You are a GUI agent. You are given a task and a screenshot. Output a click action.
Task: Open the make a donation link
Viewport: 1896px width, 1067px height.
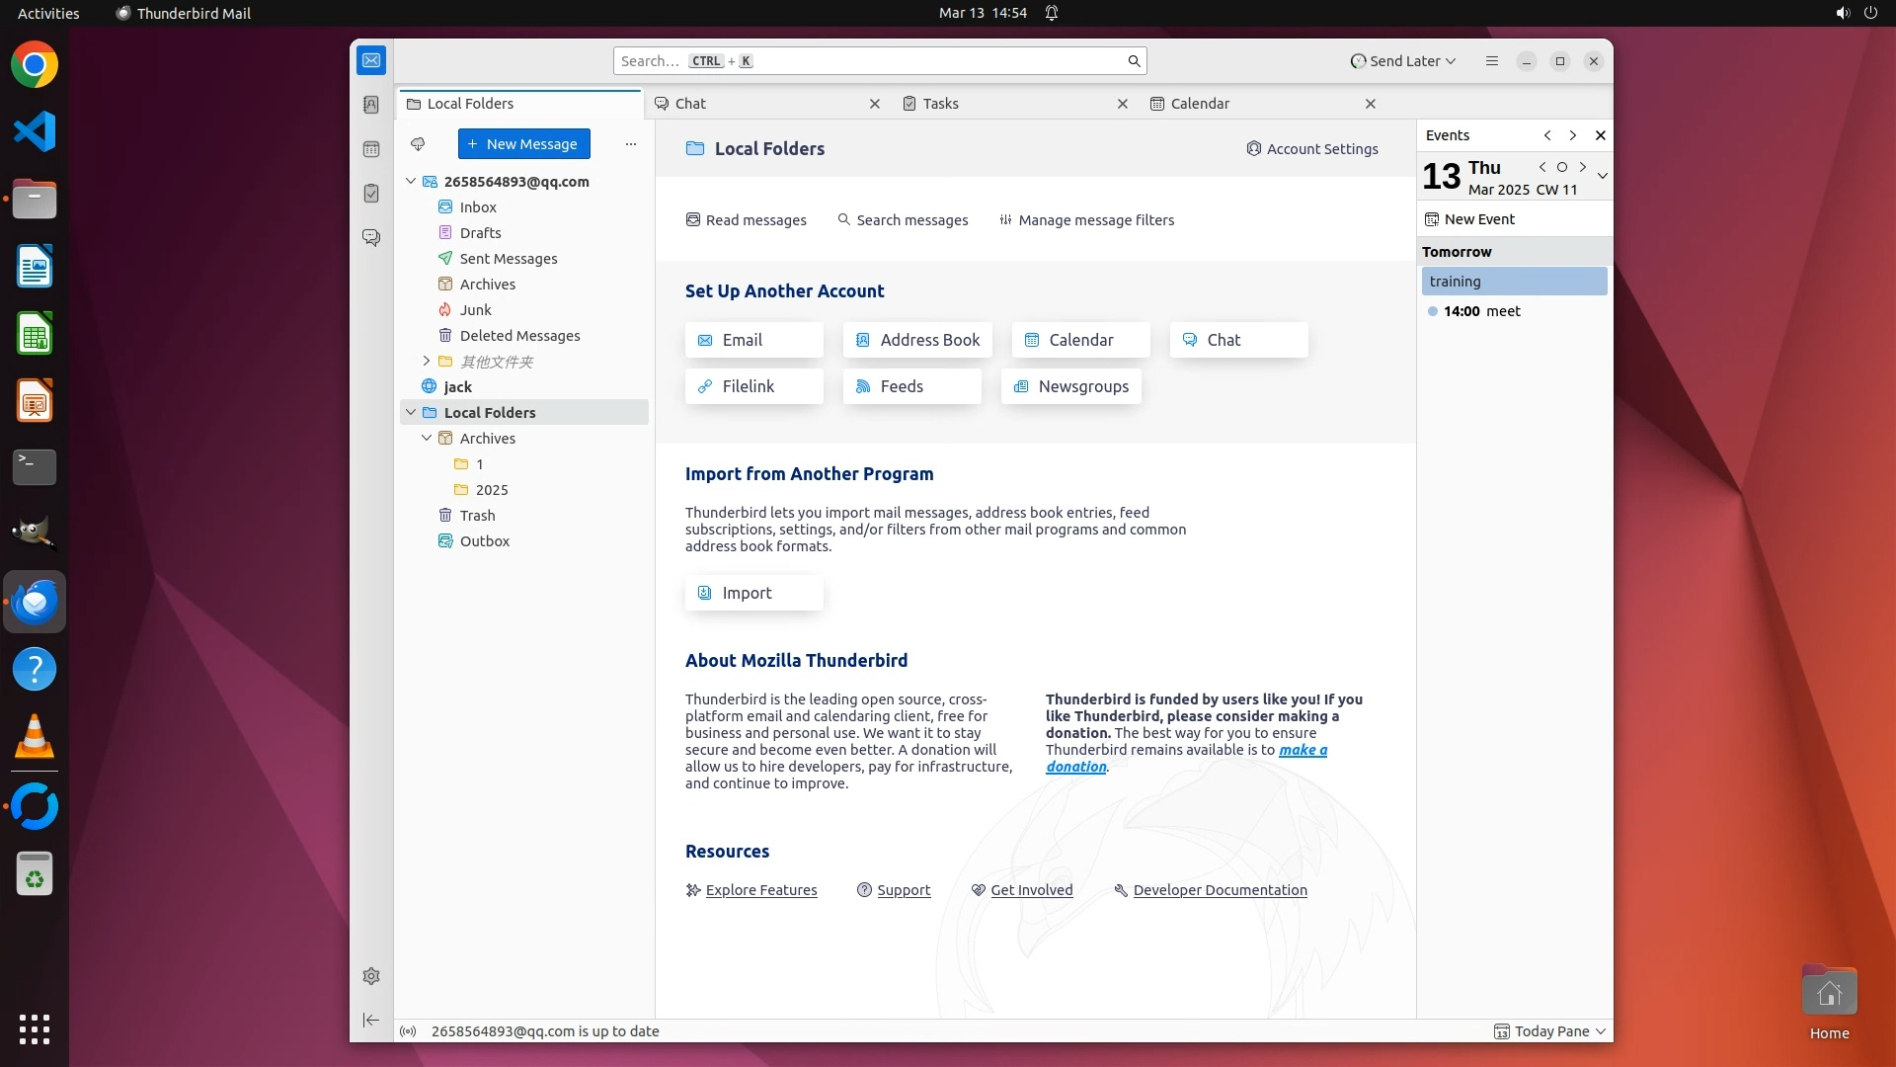tap(1303, 750)
